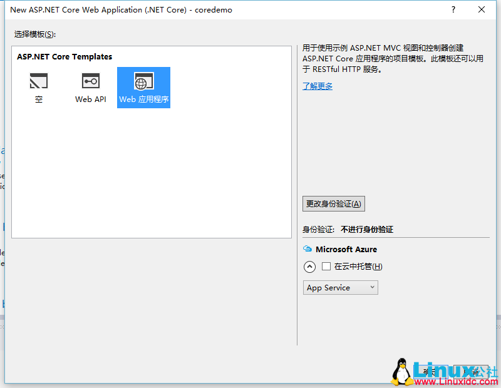501x388 pixels.
Task: Collapse the Azure section with the circular arrow
Action: 309,266
